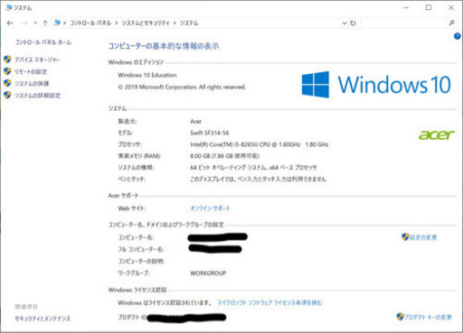
Task: Click コンピューターの基本的な情報の表示 heading
Action: (164, 46)
